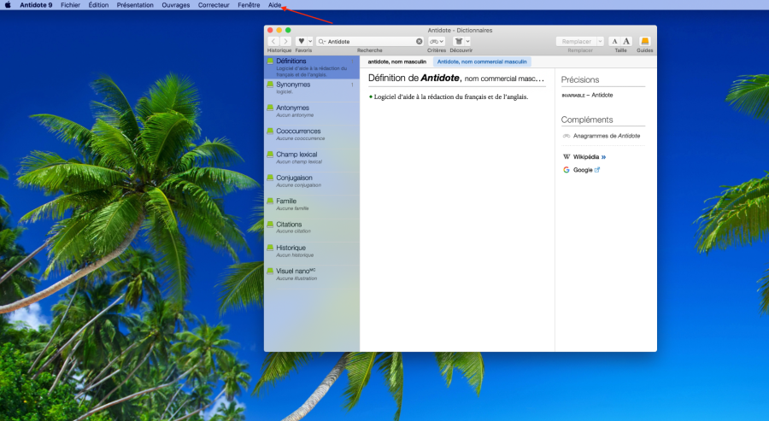Click the green book icon beside Citations
Image resolution: width=769 pixels, height=421 pixels.
click(270, 225)
